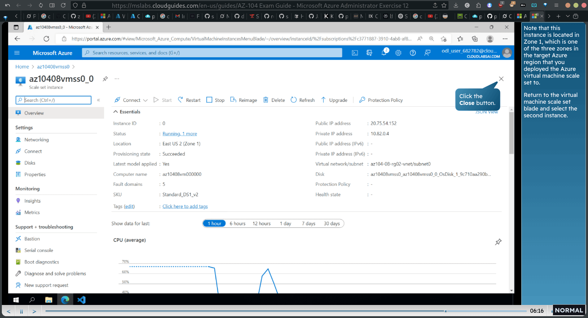The height and width of the screenshot is (318, 588).
Task: Click the guide progress slider
Action: (286, 311)
